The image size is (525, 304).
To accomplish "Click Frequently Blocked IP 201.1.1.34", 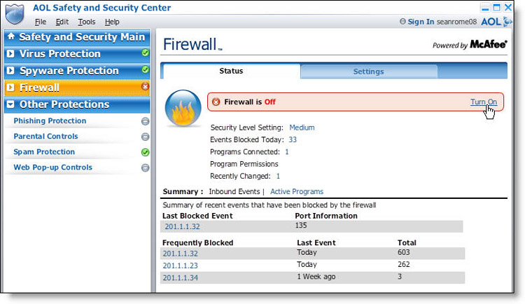I will coord(181,278).
